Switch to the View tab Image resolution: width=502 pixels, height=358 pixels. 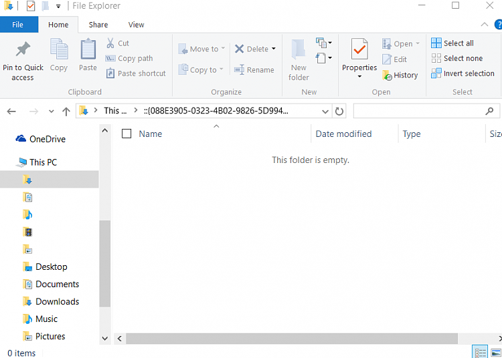coord(136,25)
